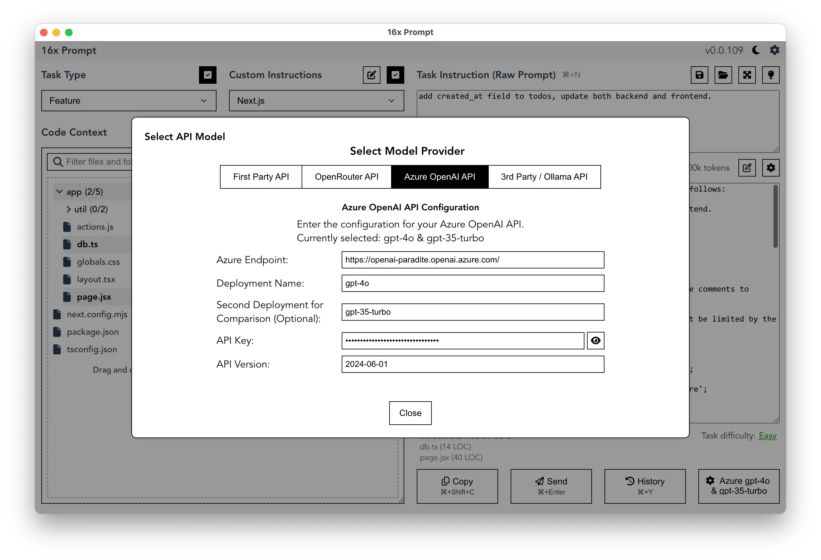This screenshot has width=821, height=560.
Task: Open the Next.js custom instructions dropdown
Action: click(x=316, y=101)
